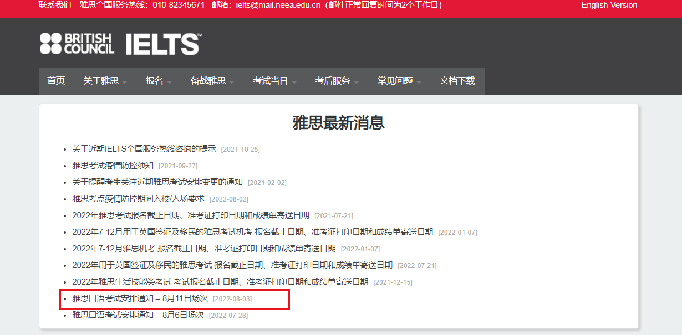Open the 雅思考点疫情防控期间入校/入场要求 link

tap(138, 199)
